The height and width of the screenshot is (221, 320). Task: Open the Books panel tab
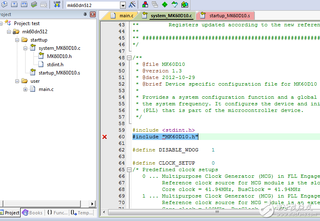(x=32, y=213)
